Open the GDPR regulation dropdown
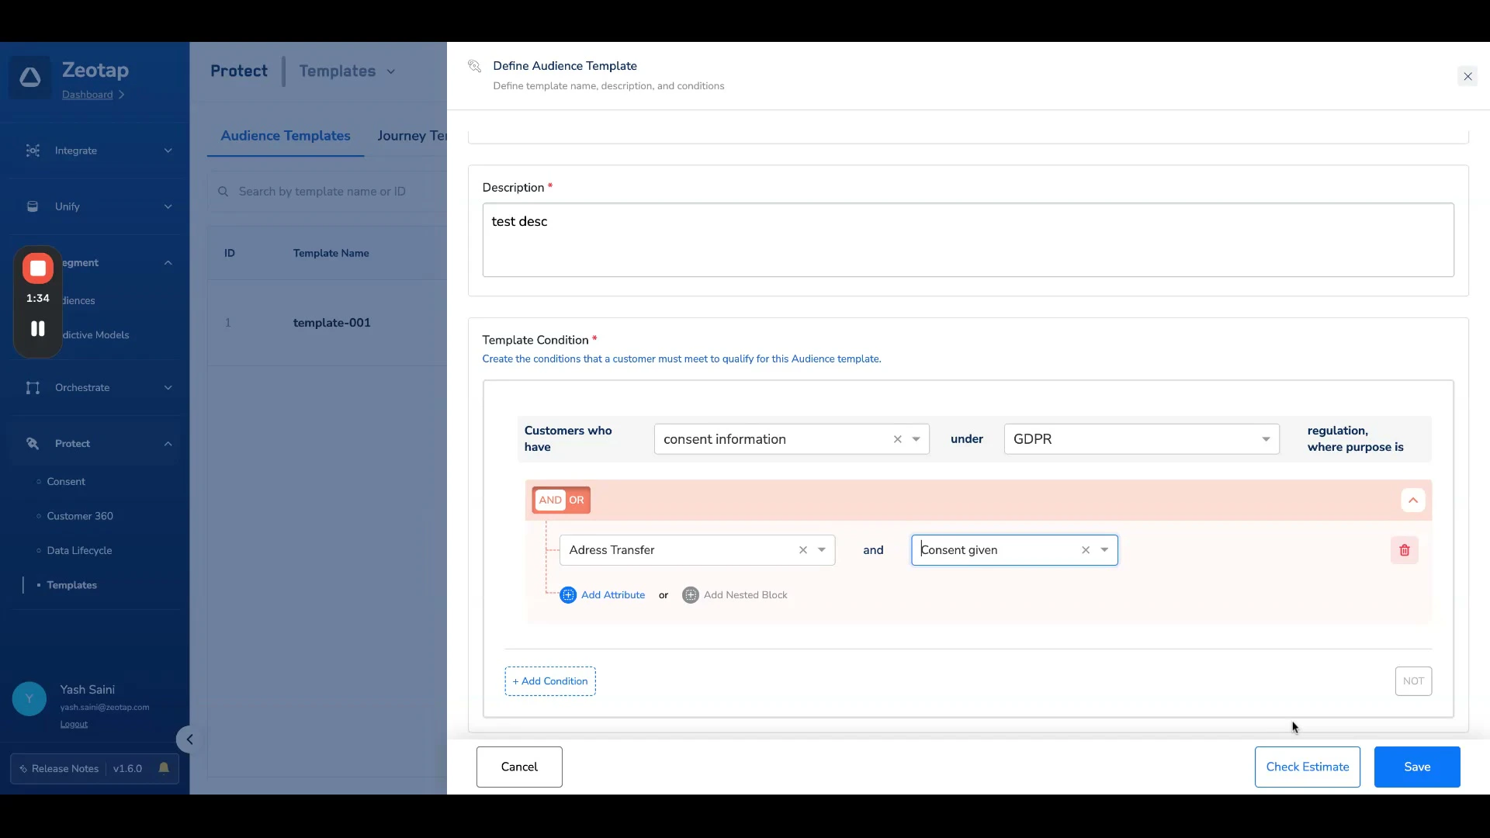1490x838 pixels. (x=1265, y=439)
